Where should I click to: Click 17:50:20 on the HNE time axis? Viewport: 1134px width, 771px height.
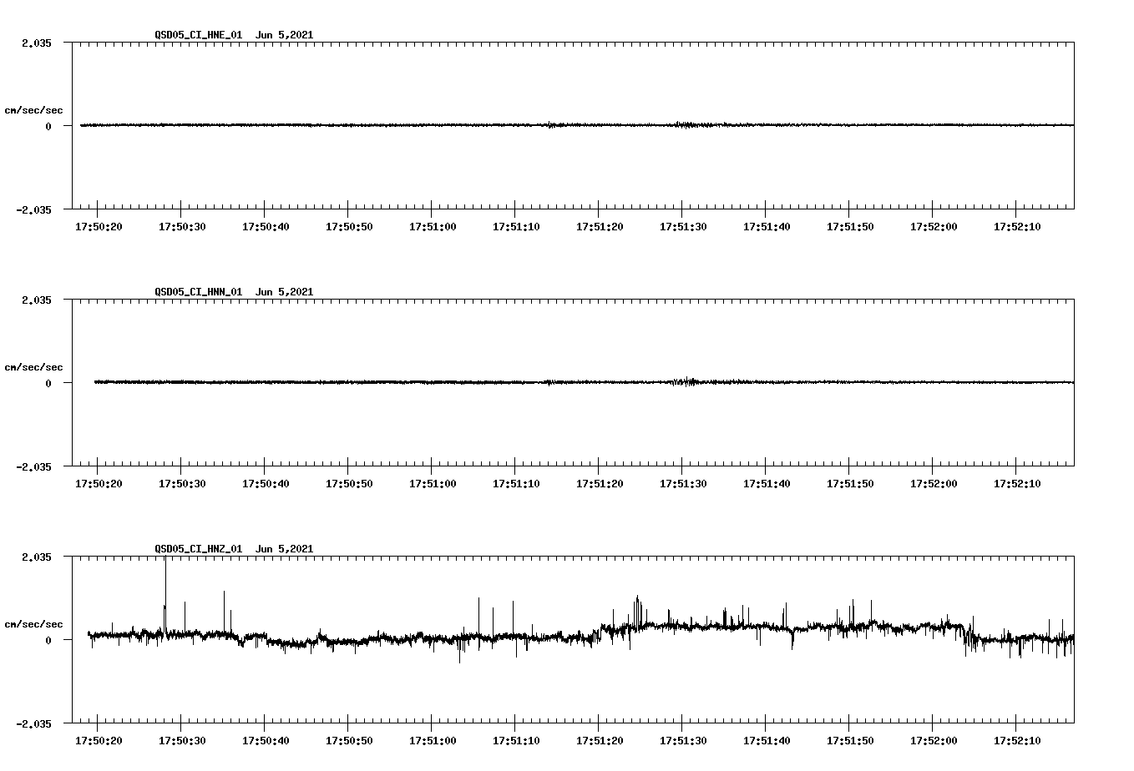pyautogui.click(x=99, y=227)
